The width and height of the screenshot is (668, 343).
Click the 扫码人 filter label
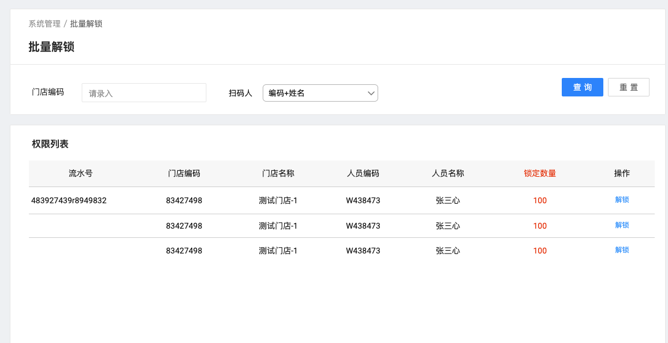[241, 94]
